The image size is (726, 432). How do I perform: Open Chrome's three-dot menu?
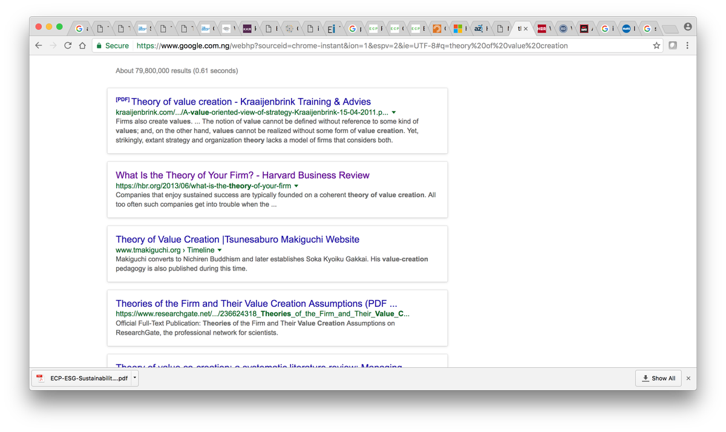pos(687,45)
